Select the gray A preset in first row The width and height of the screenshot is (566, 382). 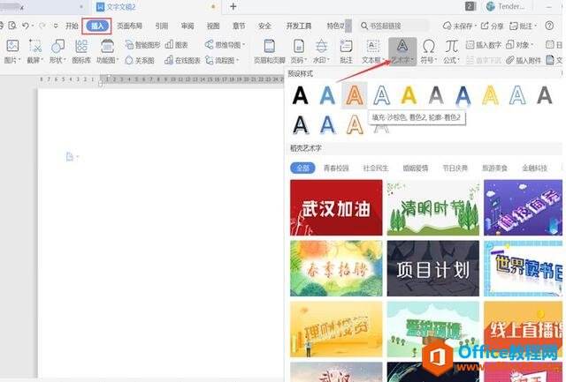pos(436,95)
